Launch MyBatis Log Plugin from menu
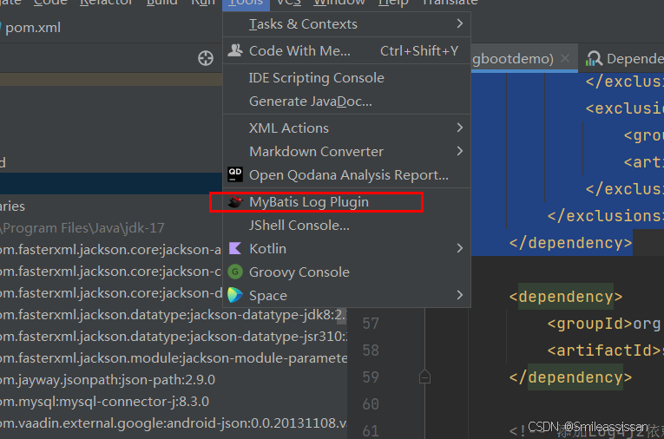664x439 pixels. point(346,202)
